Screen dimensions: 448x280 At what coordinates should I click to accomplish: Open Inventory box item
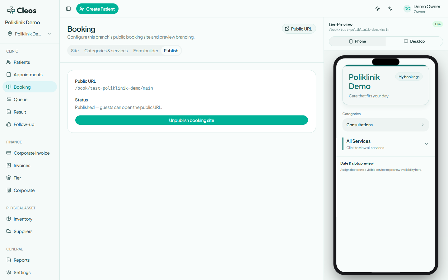(x=30, y=219)
